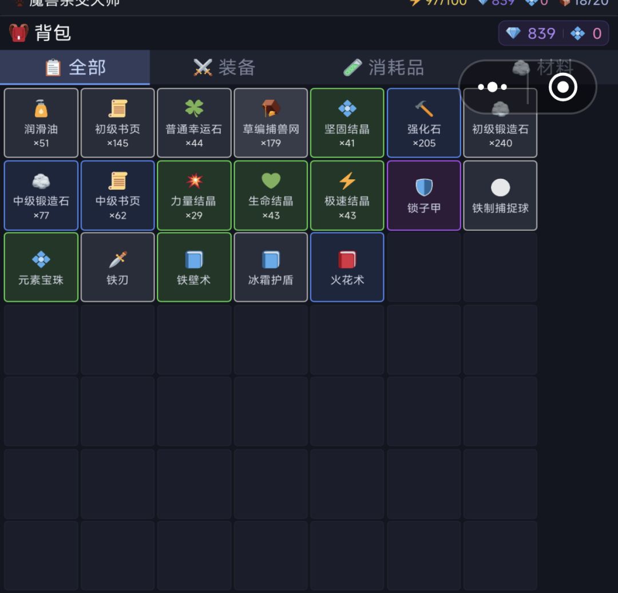The width and height of the screenshot is (618, 593).
Task: Open the 锁子甲 shield equipment
Action: pyautogui.click(x=423, y=195)
